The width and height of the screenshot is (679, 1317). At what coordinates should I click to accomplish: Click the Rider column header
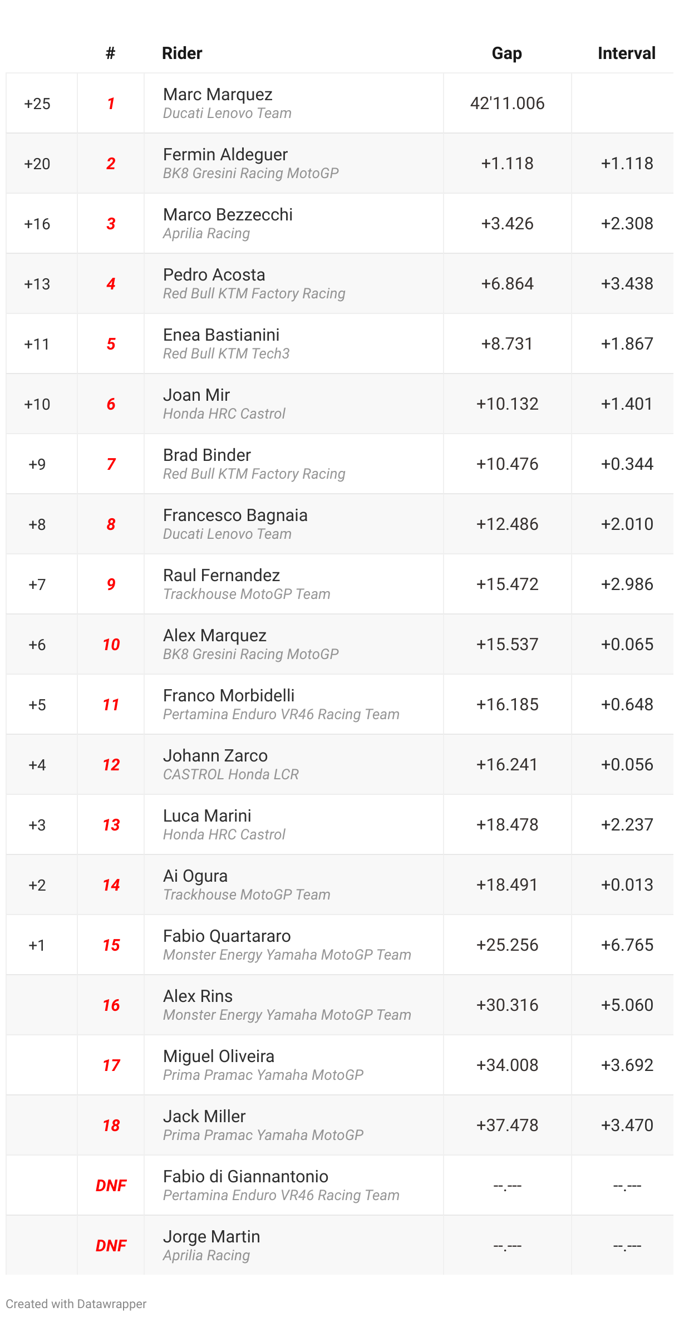pos(182,53)
